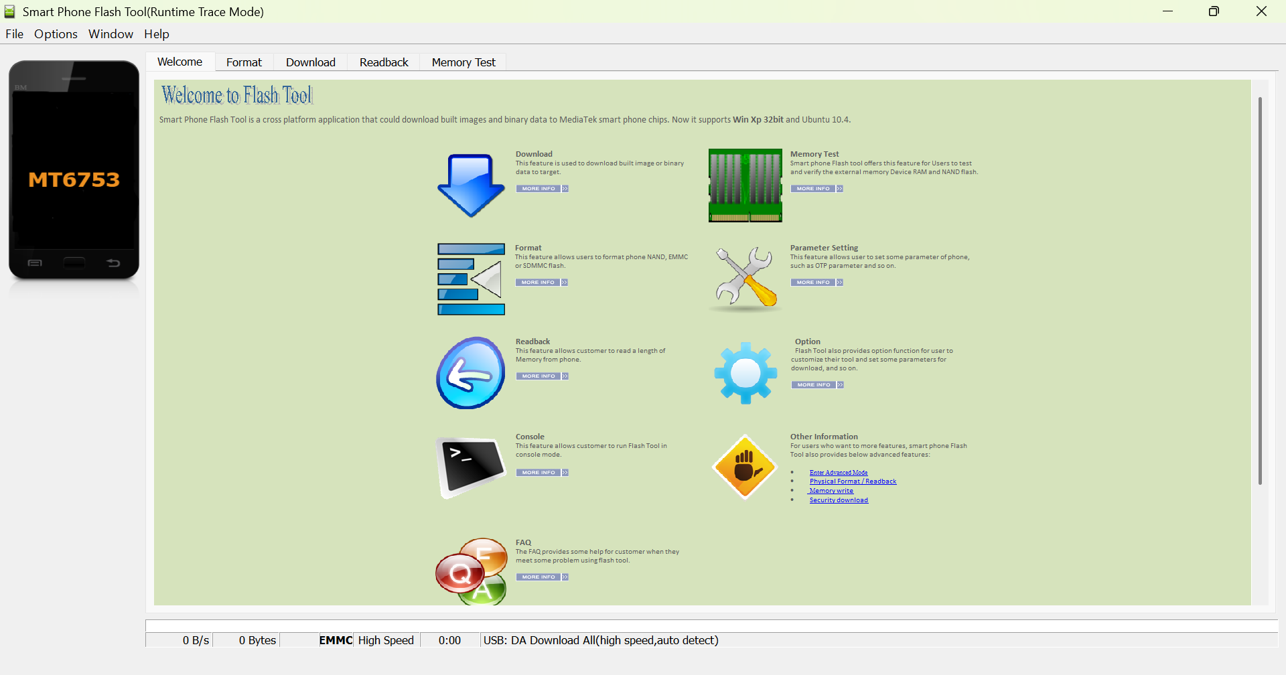This screenshot has height=675, width=1286.
Task: Click the Console feature title text
Action: click(x=530, y=437)
